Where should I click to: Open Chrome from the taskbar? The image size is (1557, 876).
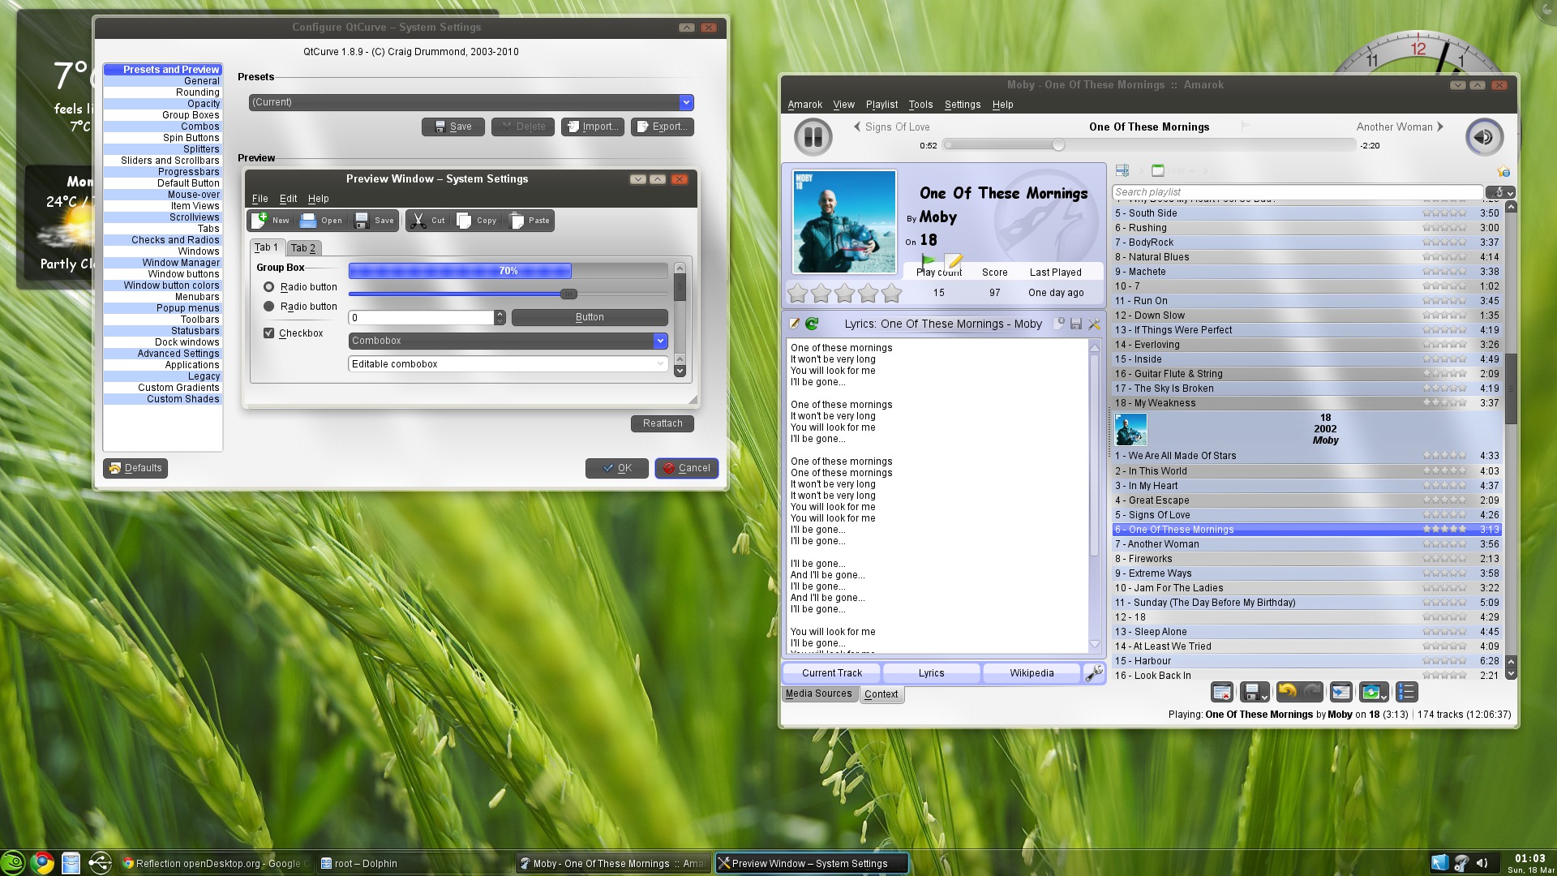(x=43, y=863)
